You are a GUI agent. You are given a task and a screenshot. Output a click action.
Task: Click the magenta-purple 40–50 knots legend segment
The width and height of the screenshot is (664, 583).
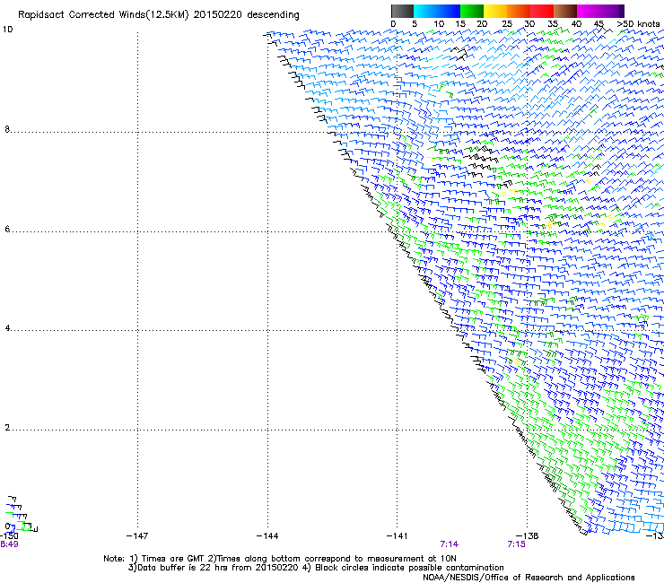(600, 11)
